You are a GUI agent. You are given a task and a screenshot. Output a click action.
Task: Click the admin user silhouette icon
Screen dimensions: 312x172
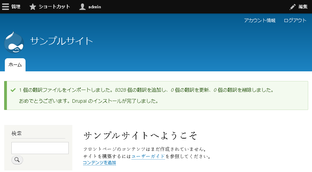pos(82,7)
